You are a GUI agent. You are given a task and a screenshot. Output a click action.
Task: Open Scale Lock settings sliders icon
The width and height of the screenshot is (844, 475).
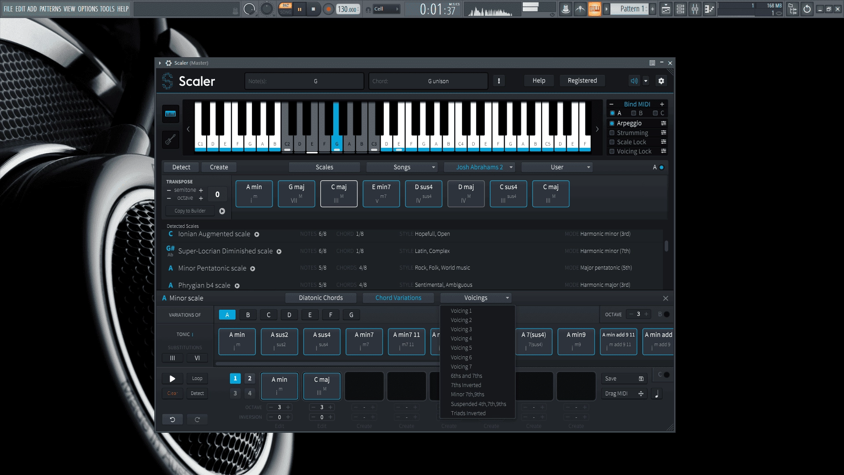coord(664,142)
